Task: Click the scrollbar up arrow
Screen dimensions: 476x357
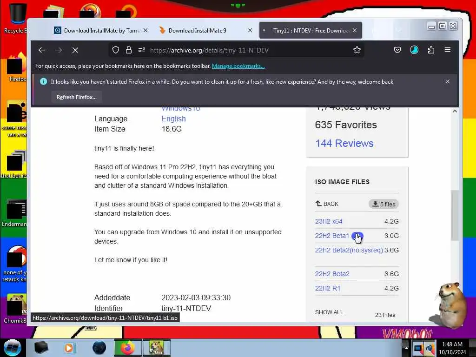Action: pos(455,111)
